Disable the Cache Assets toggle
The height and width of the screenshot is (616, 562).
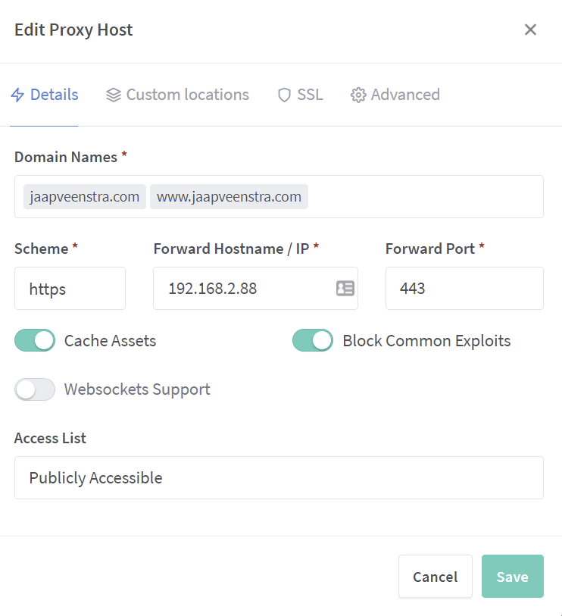35,341
